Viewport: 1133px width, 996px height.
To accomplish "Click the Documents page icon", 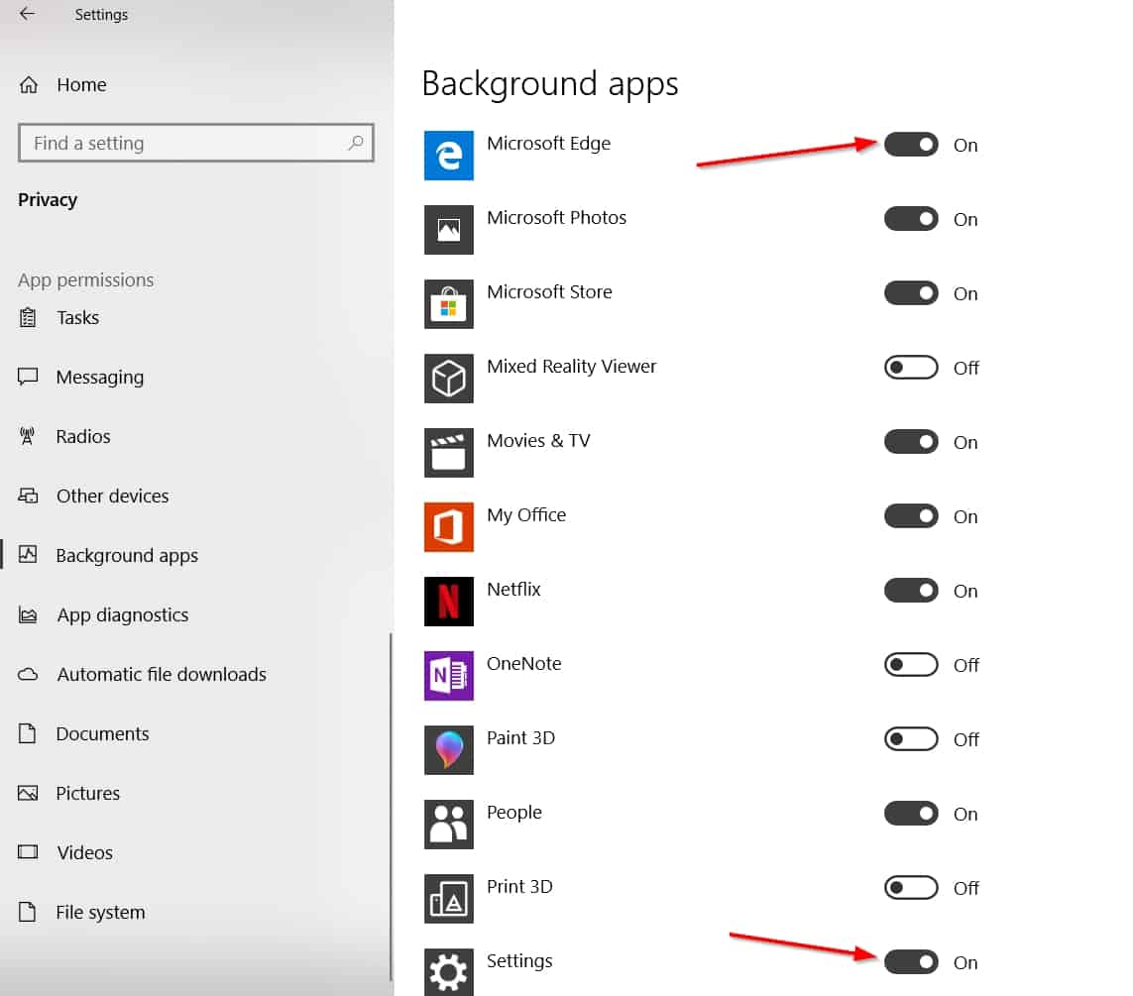I will click(28, 733).
